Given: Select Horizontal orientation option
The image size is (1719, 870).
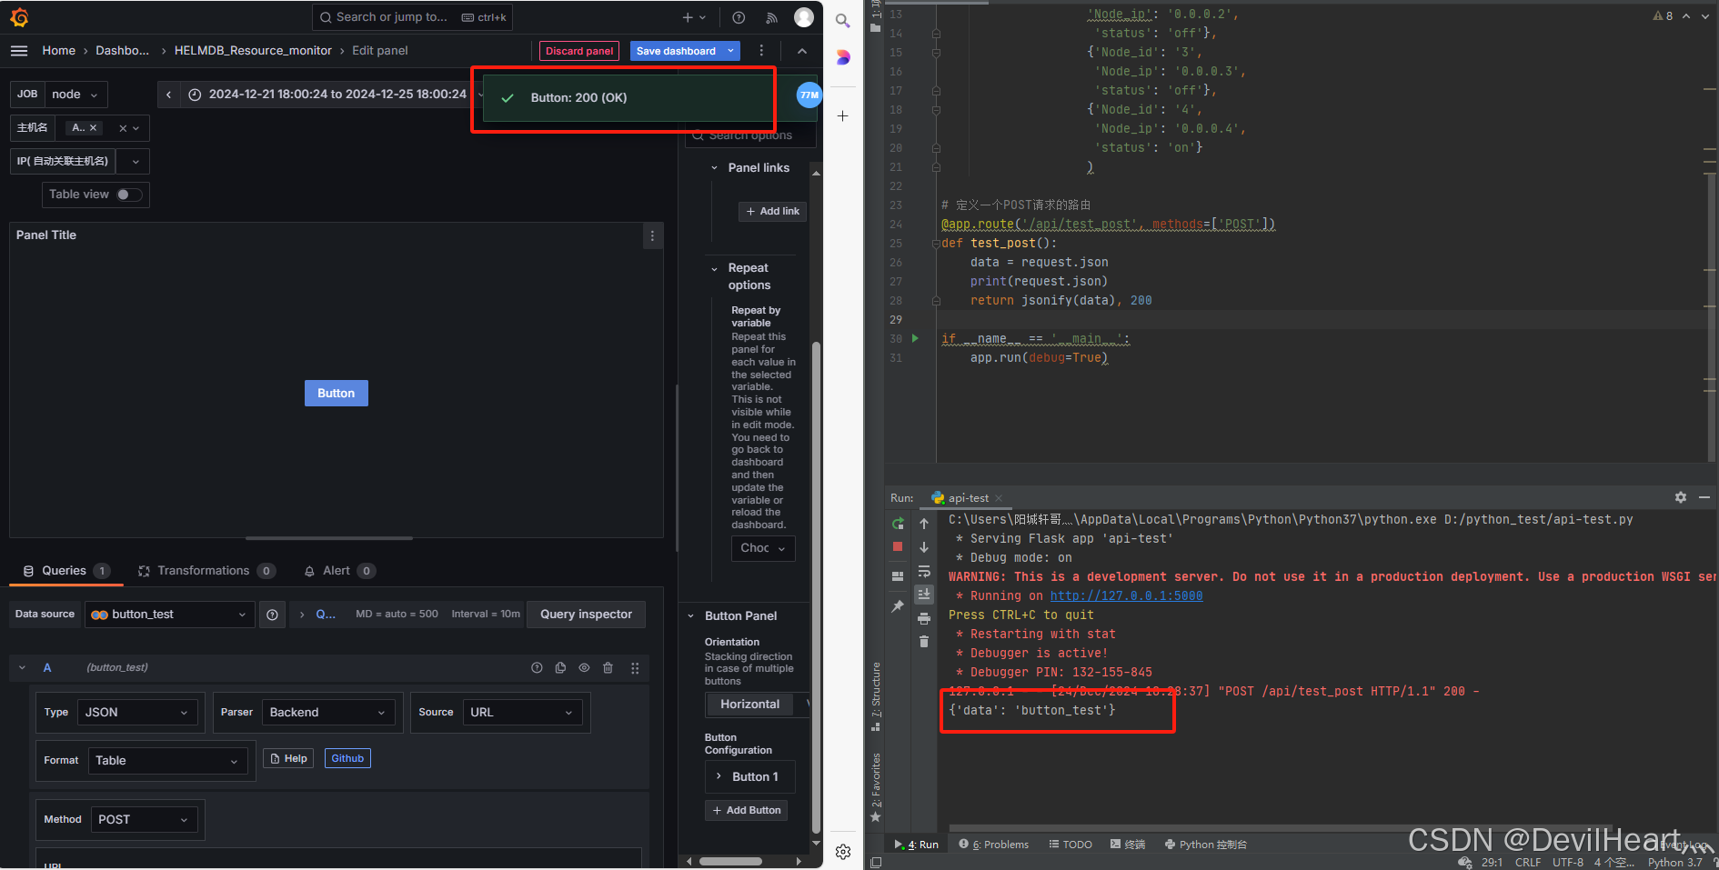Looking at the screenshot, I should coord(750,705).
